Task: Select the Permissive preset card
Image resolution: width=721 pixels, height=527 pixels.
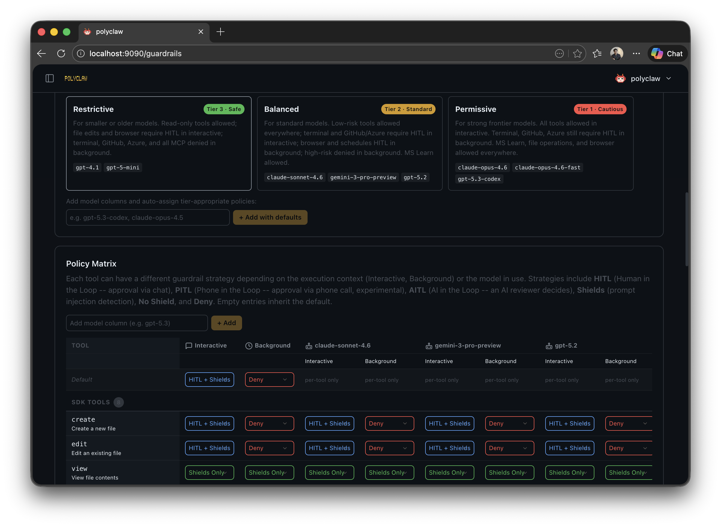Action: tap(540, 143)
